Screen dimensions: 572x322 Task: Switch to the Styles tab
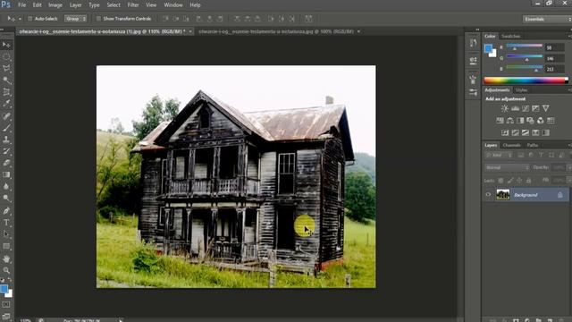point(521,90)
